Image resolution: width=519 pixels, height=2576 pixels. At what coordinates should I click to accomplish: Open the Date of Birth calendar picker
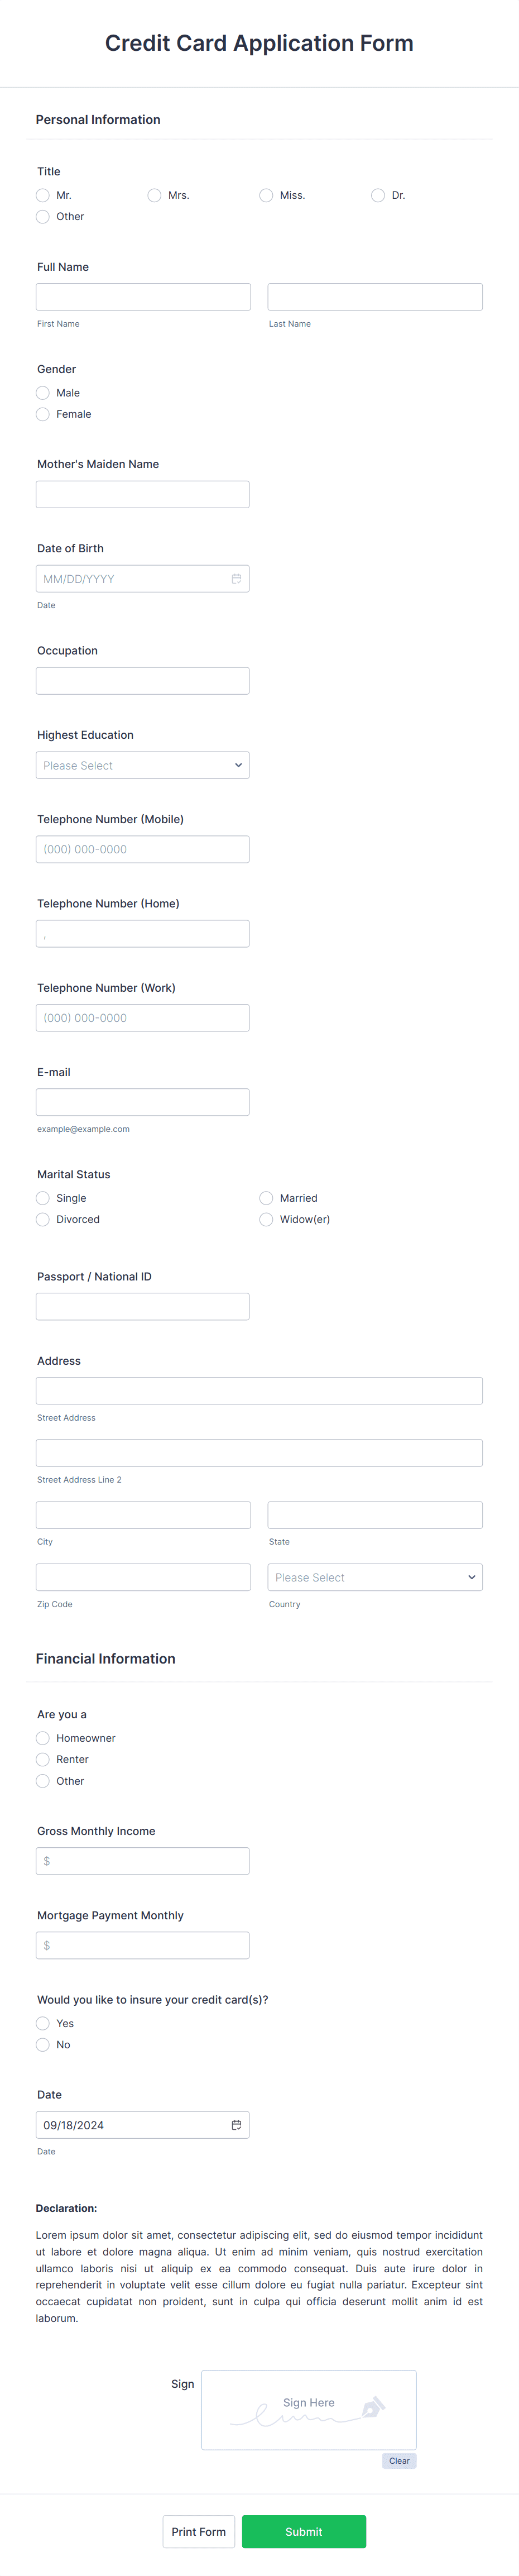(x=237, y=577)
